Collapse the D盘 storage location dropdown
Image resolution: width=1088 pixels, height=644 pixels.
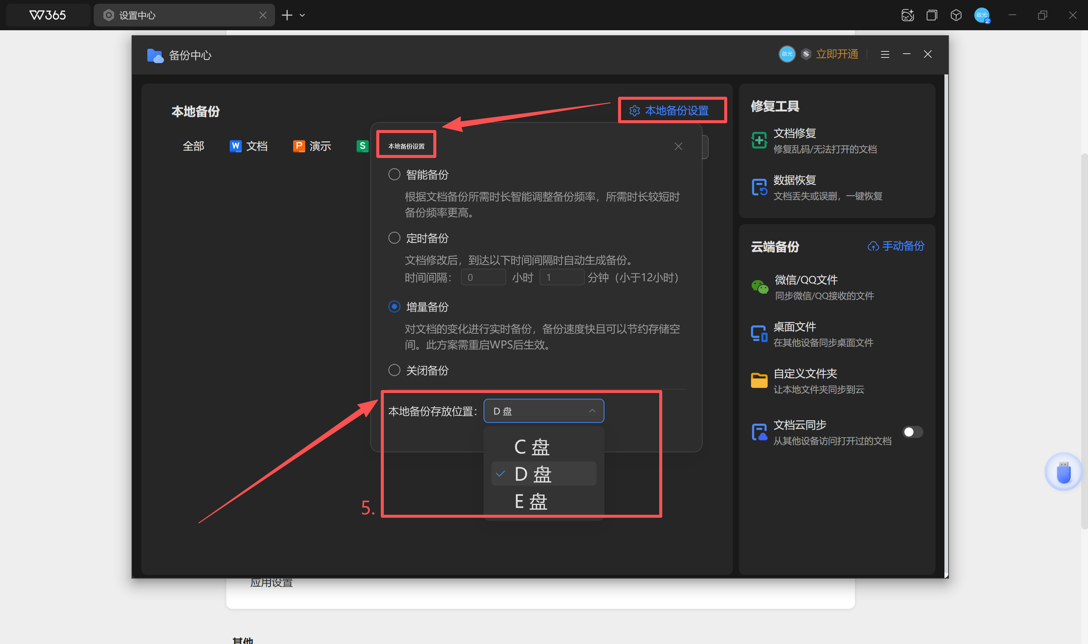pyautogui.click(x=592, y=410)
